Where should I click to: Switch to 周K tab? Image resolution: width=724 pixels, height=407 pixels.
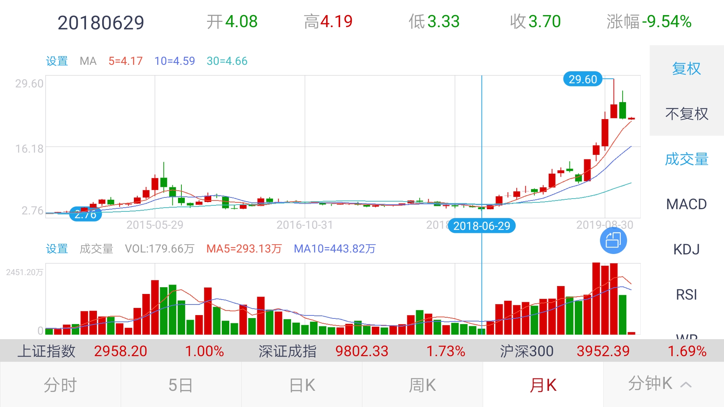[x=422, y=385]
